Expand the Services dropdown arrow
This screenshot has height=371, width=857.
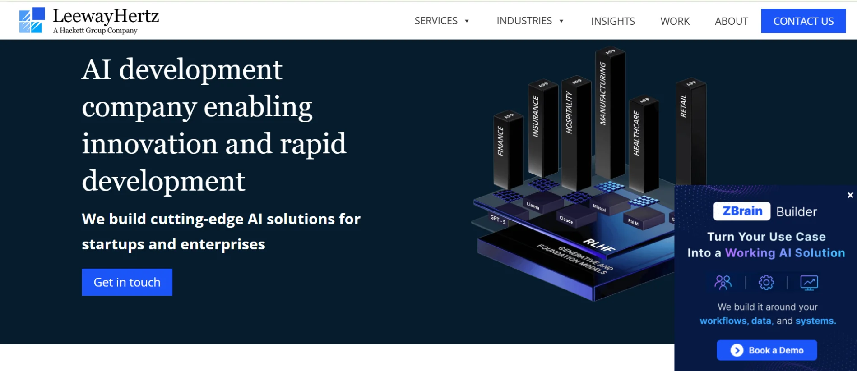coord(467,21)
